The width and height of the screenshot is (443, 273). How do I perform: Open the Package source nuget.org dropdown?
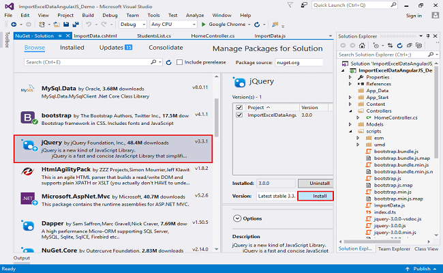tap(299, 63)
